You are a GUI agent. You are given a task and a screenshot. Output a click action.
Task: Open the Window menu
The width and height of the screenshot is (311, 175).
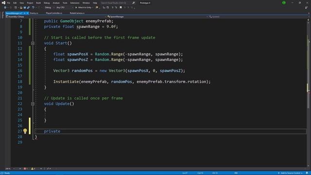pyautogui.click(x=86, y=3)
